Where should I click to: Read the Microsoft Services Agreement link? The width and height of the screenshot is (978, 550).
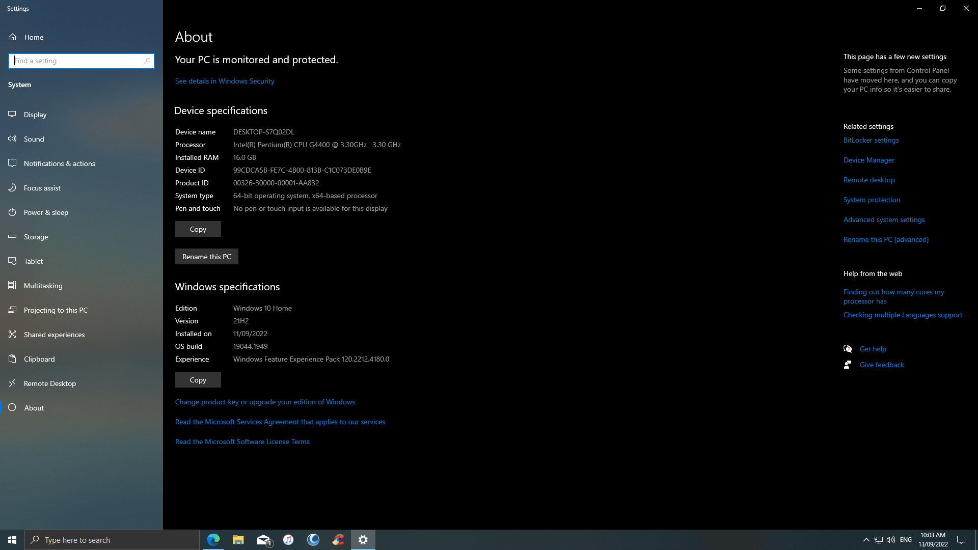[280, 422]
